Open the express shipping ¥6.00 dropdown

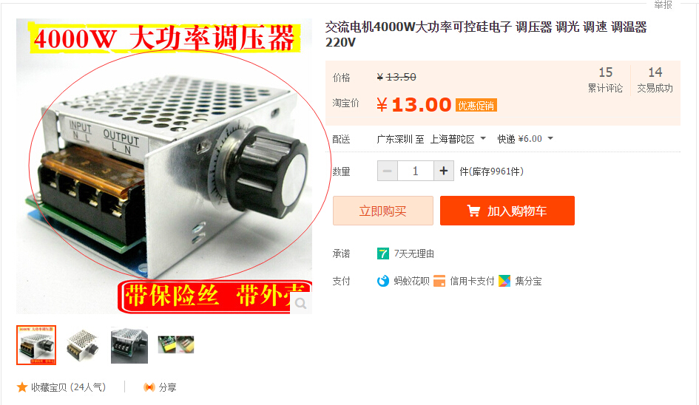(x=525, y=139)
